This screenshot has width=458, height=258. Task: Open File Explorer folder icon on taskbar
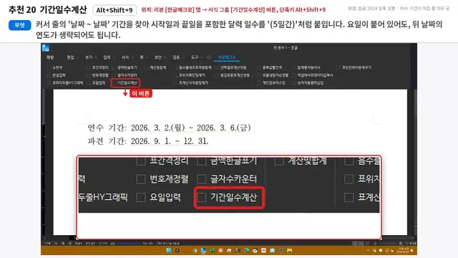[289, 250]
